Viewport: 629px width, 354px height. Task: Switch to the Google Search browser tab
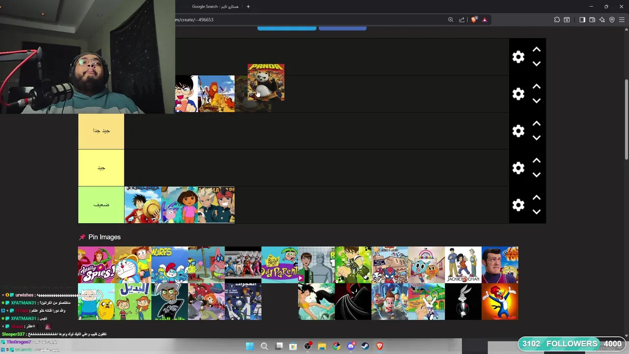tap(215, 6)
